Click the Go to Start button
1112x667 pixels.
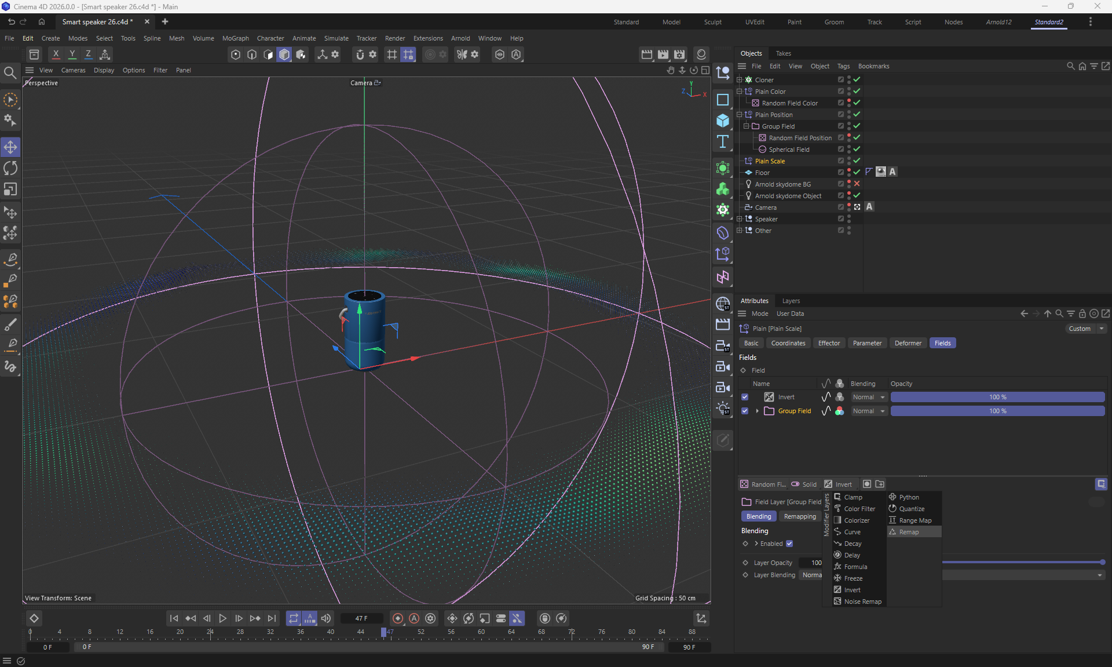174,618
